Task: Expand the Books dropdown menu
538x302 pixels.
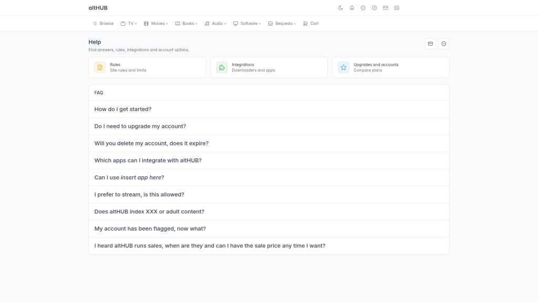Action: click(187, 24)
